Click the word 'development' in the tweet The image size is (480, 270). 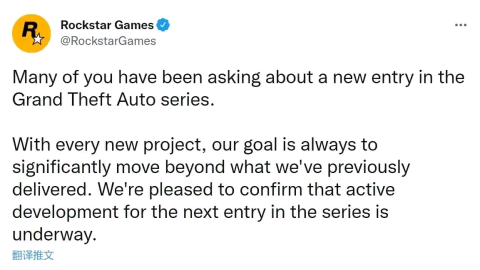point(65,212)
